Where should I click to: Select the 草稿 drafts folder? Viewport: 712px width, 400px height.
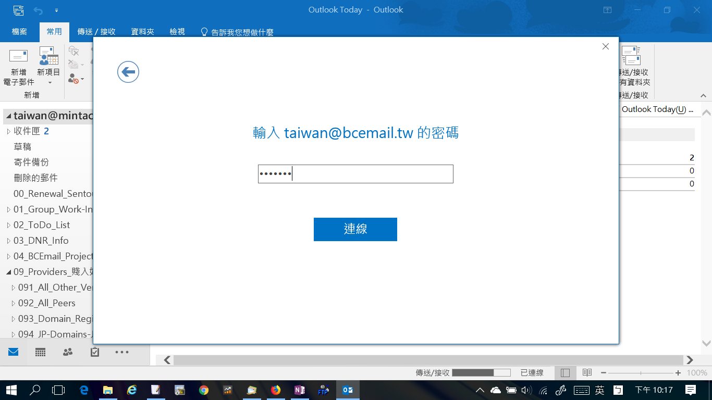tap(22, 147)
